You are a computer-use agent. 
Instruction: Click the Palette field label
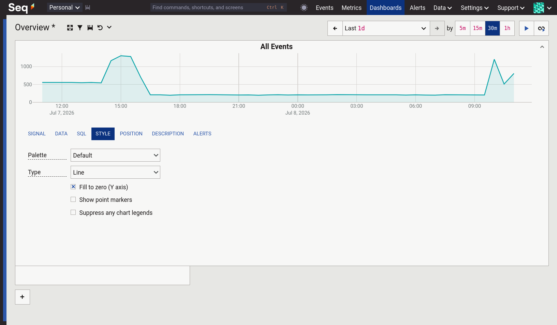(x=37, y=155)
